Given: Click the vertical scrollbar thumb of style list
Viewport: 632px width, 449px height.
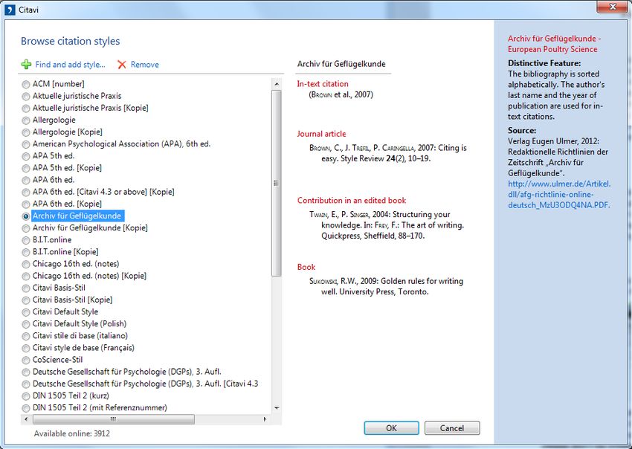Looking at the screenshot, I should 277,184.
